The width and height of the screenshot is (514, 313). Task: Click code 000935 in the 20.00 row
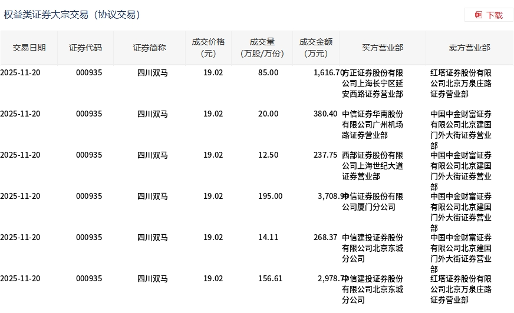(89, 114)
